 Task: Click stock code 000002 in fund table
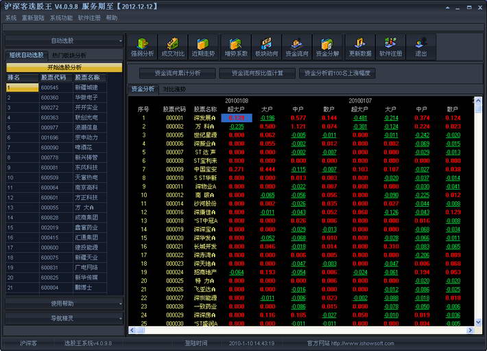click(174, 126)
